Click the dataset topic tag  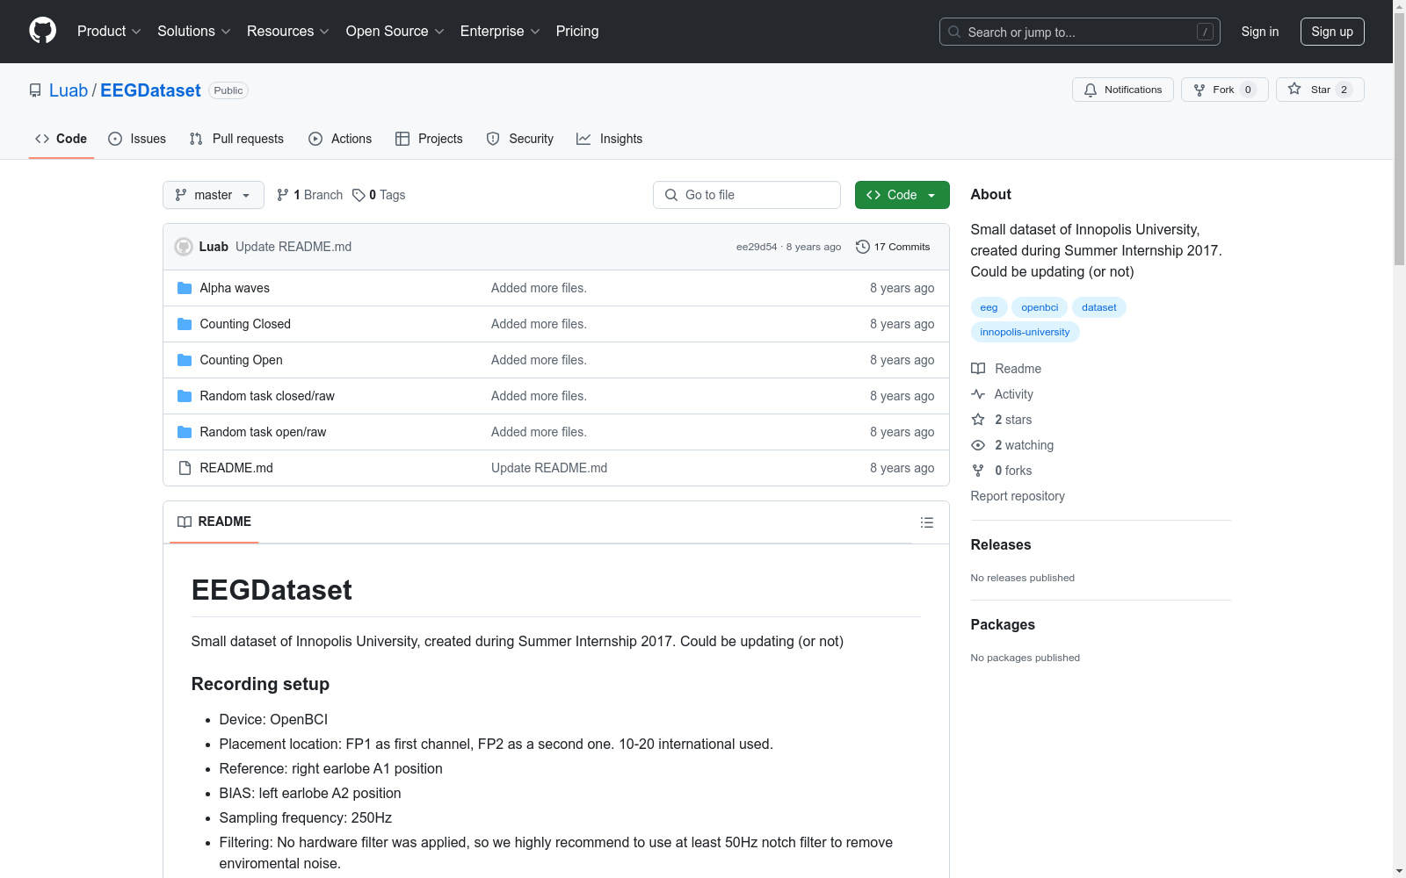pyautogui.click(x=1099, y=307)
